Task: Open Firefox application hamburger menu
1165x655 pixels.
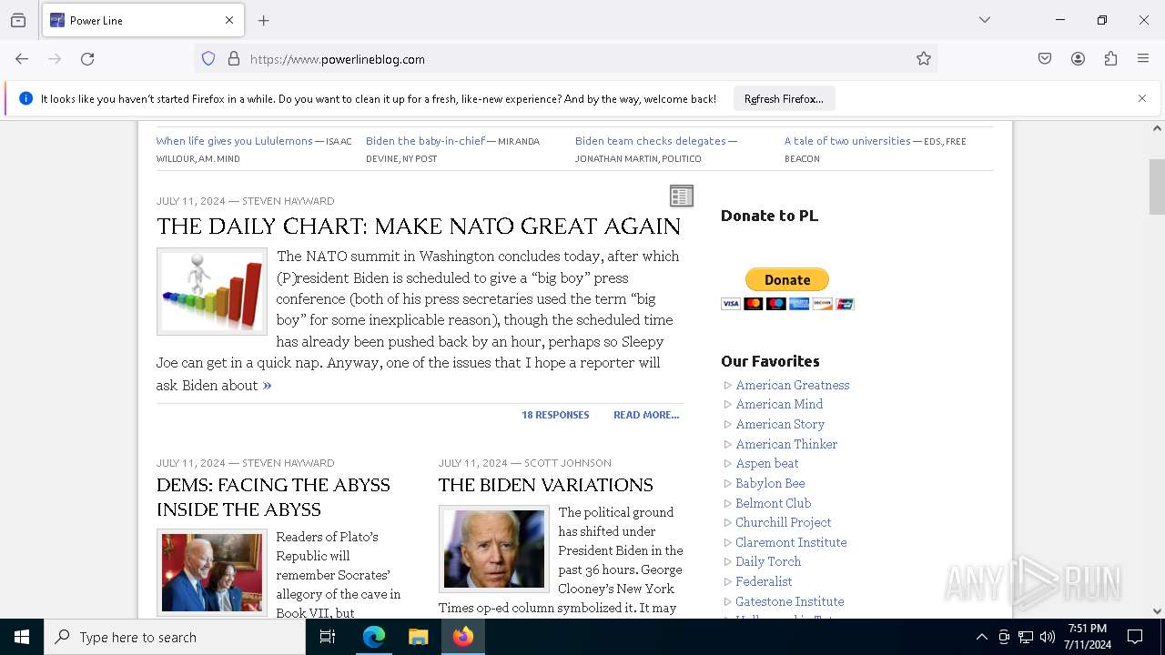Action: click(x=1143, y=59)
